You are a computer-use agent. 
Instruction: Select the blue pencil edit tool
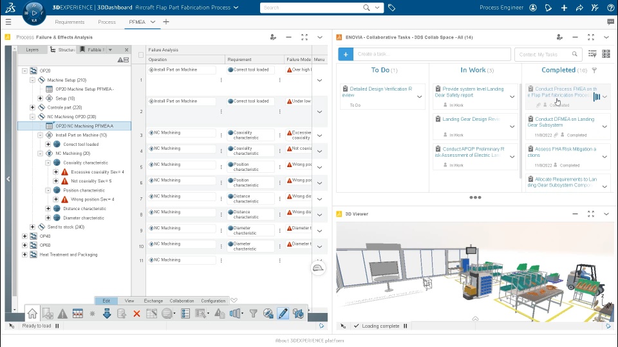tap(283, 314)
